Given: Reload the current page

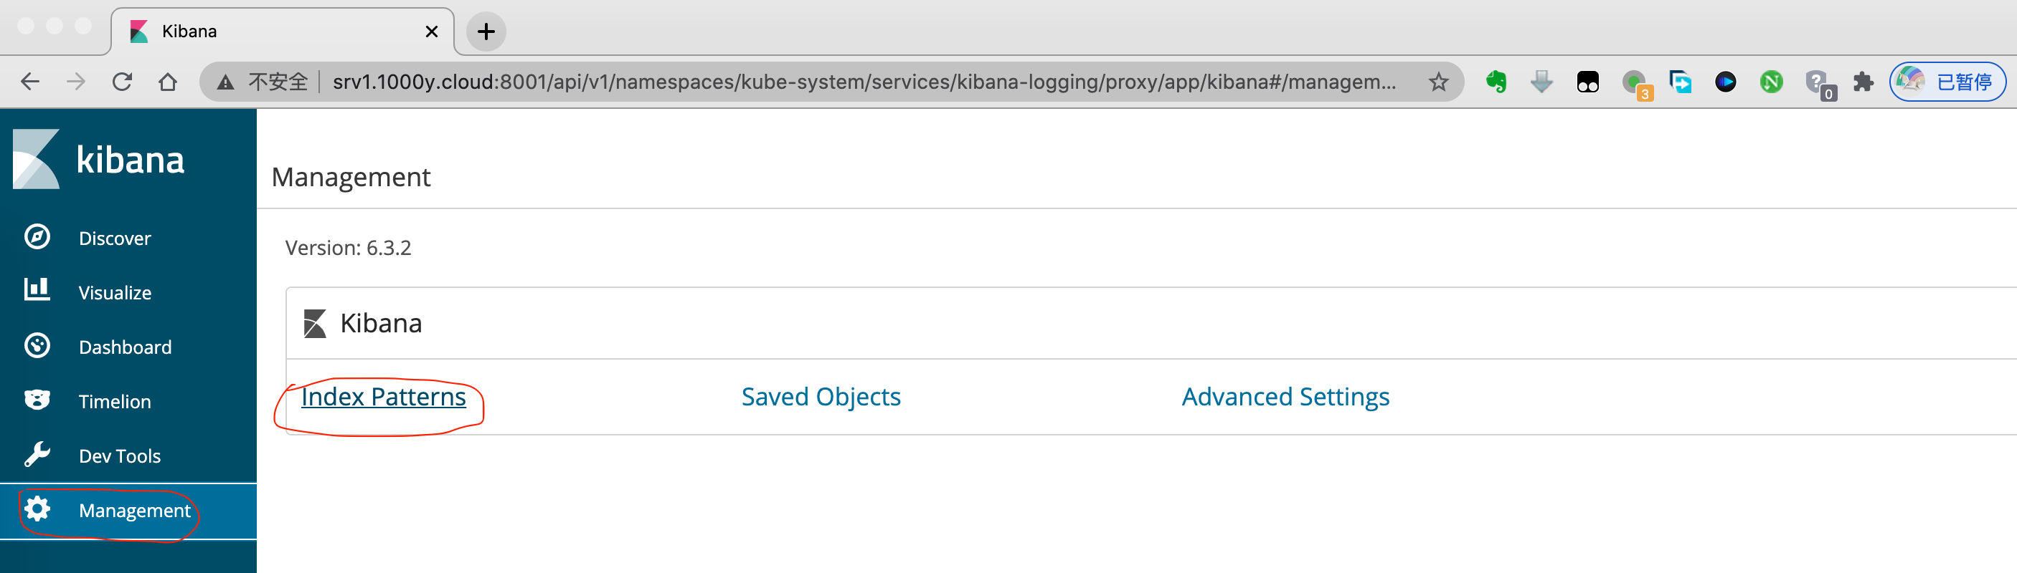Looking at the screenshot, I should (x=122, y=82).
